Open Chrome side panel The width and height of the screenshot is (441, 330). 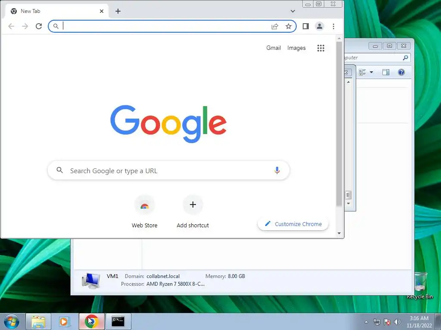(306, 26)
